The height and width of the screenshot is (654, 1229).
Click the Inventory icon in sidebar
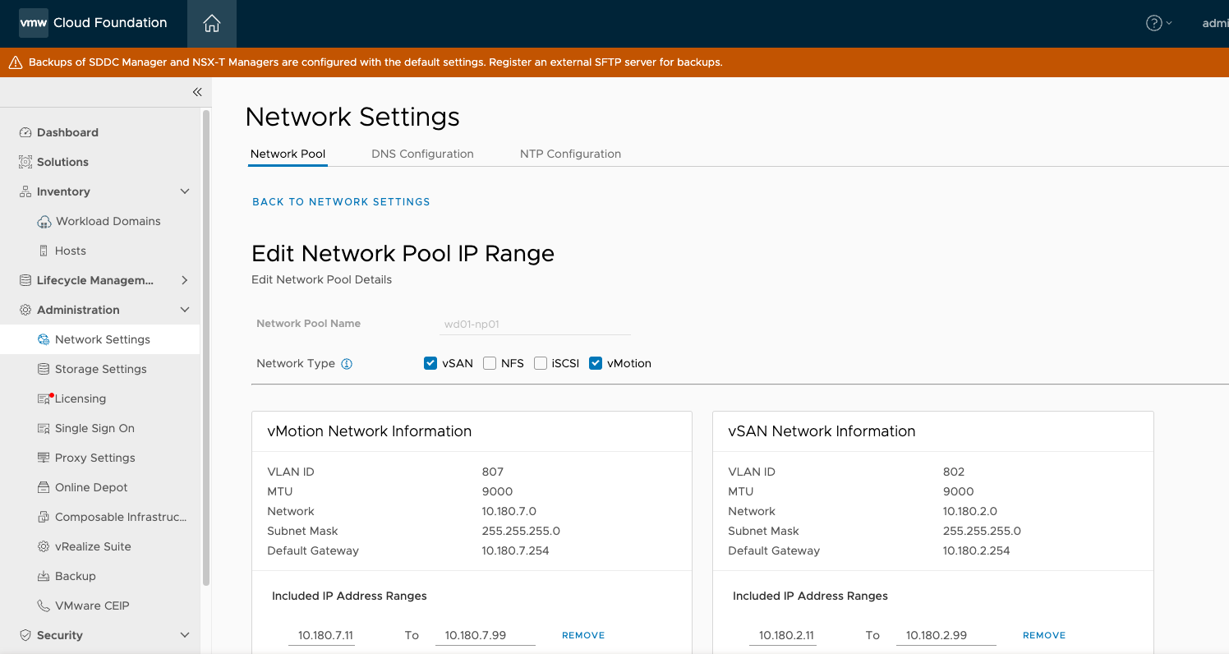25,191
